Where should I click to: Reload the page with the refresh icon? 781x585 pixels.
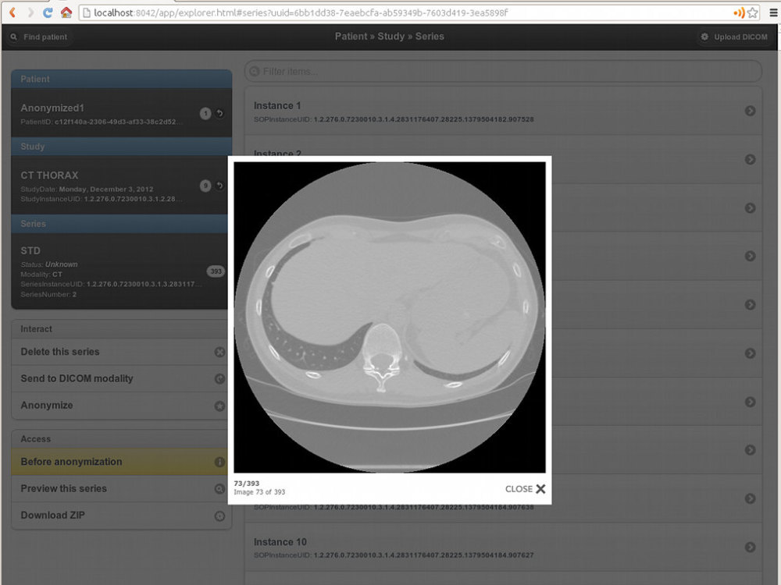coord(48,12)
